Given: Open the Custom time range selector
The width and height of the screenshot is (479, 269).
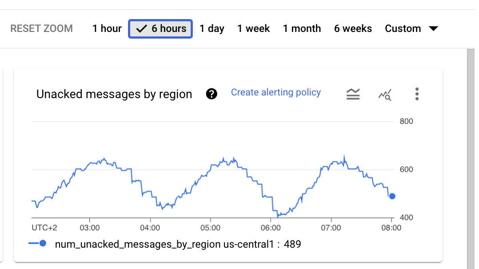Looking at the screenshot, I should pyautogui.click(x=403, y=28).
